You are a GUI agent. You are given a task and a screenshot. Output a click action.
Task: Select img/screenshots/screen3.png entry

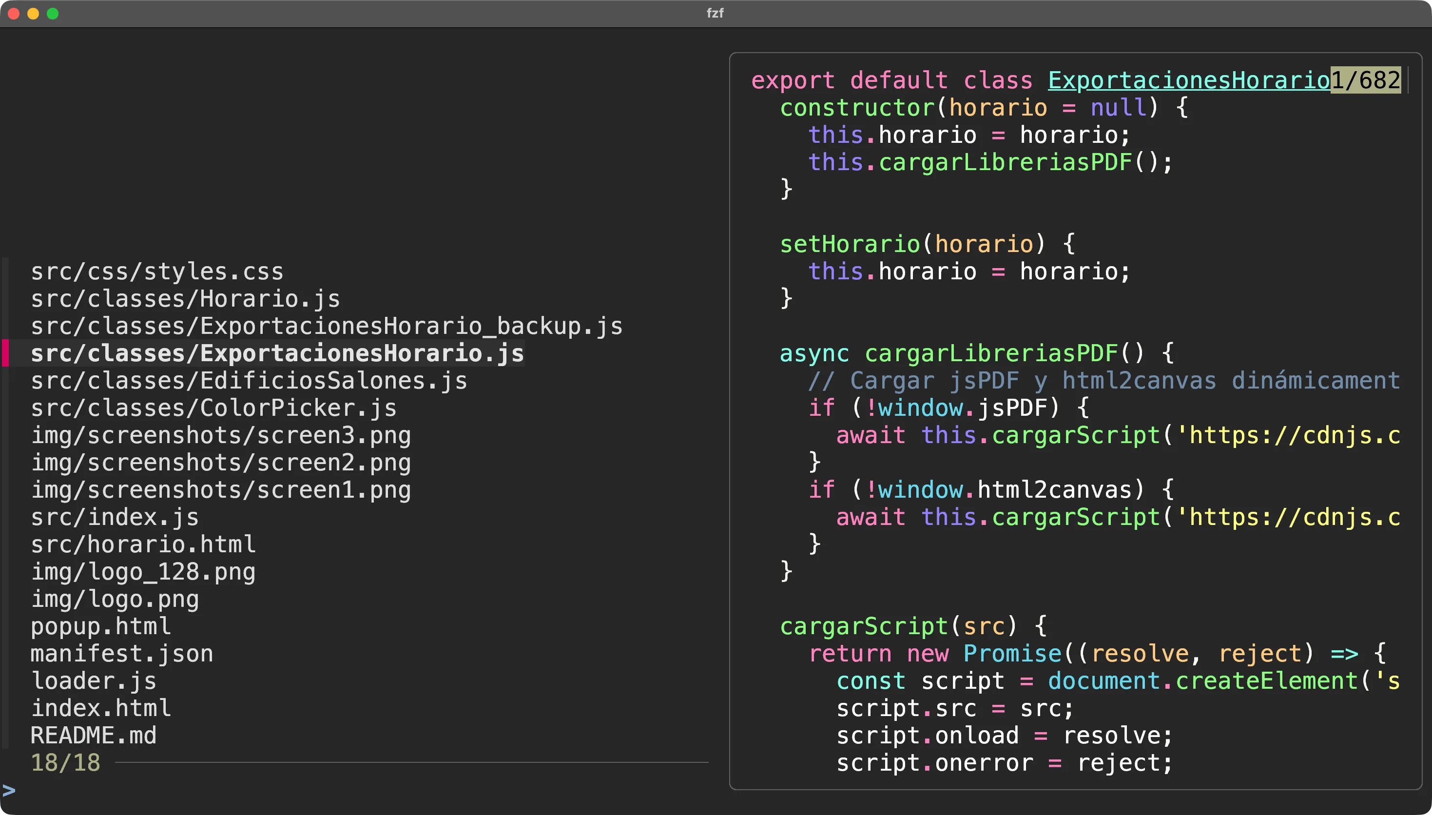(220, 435)
